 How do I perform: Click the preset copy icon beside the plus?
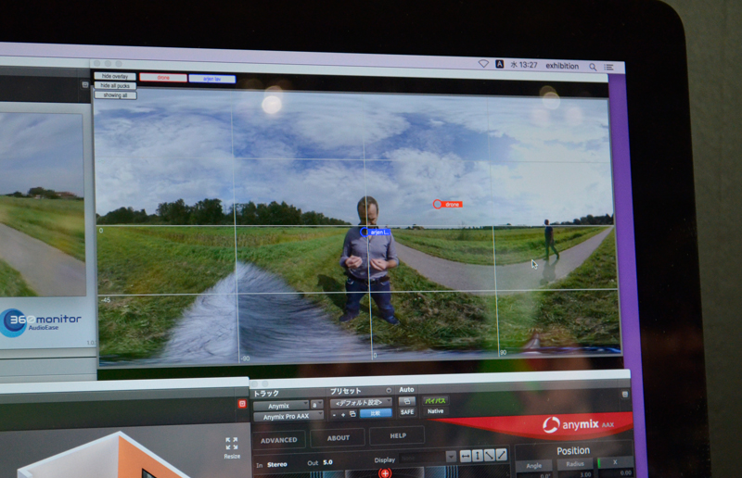pyautogui.click(x=352, y=414)
